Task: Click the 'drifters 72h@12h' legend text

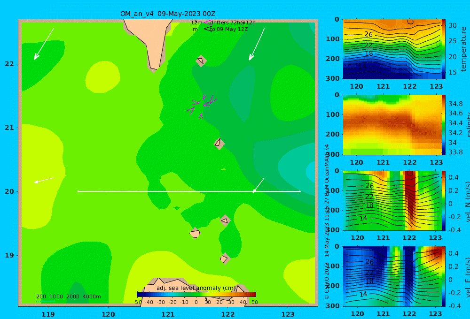Action: coord(233,23)
